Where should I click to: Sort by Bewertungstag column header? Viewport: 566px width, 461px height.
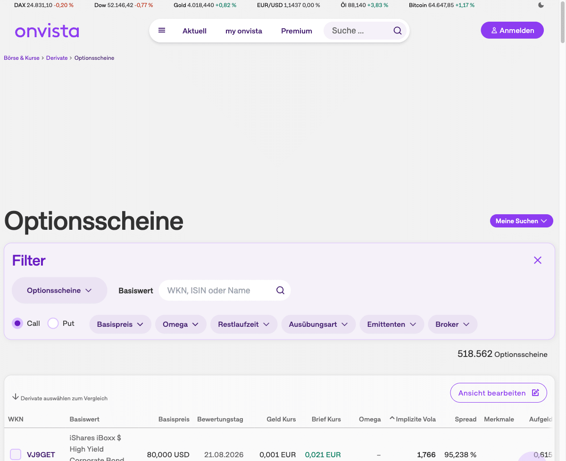(x=220, y=419)
